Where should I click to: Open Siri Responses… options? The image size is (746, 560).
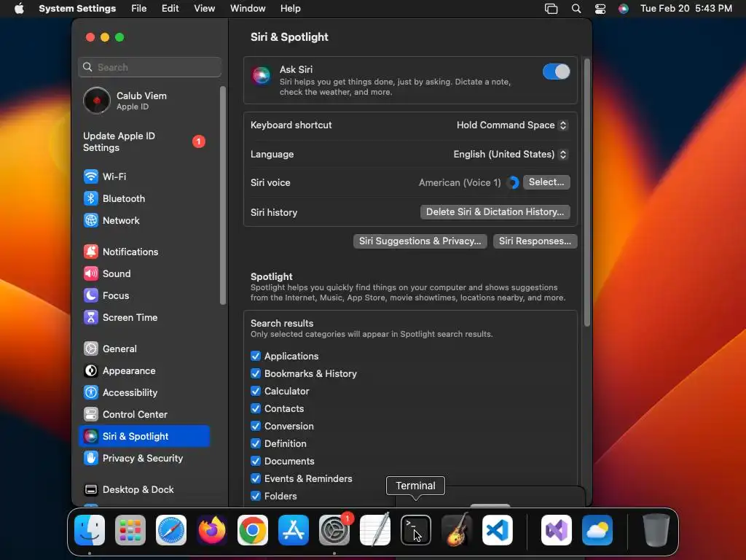[x=535, y=241]
